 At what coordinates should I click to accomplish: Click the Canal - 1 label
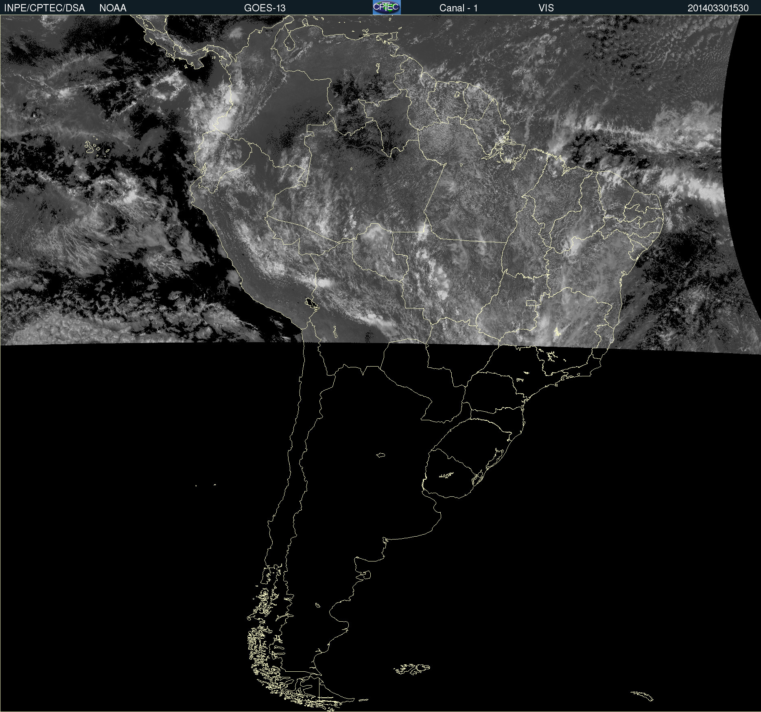click(458, 8)
